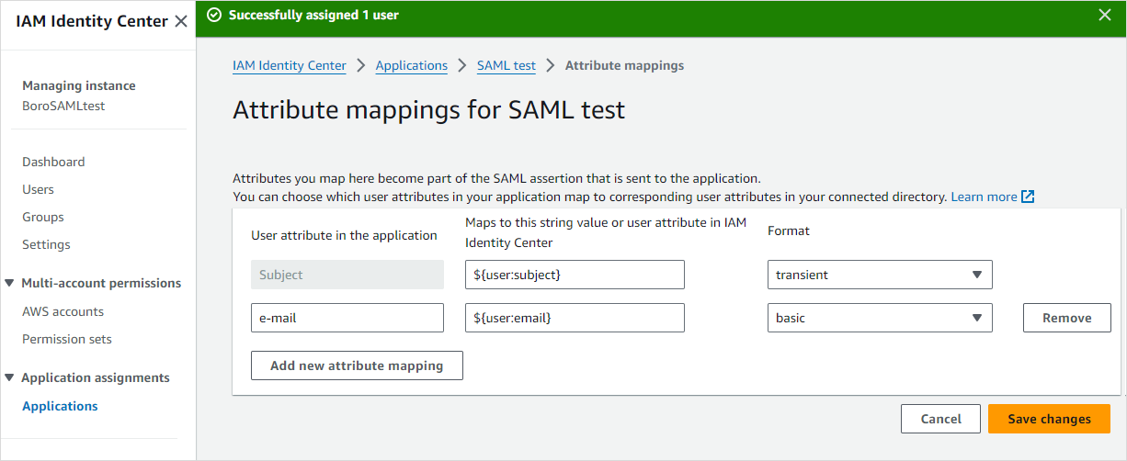
Task: Select Applications in the sidebar
Action: click(60, 406)
